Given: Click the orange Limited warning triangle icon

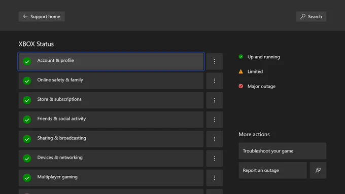Looking at the screenshot, I should (x=241, y=71).
